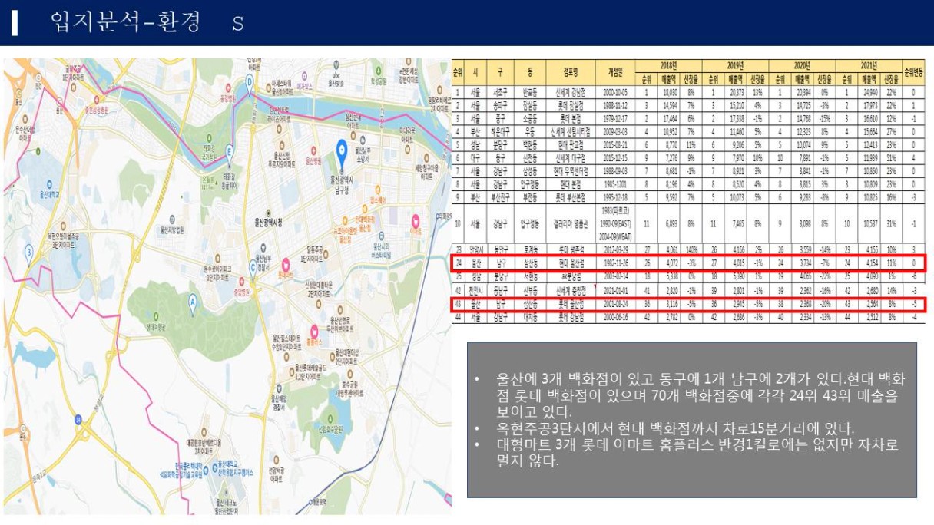
Task: Click the opening date 1982-11-26 cell
Action: tap(616, 263)
